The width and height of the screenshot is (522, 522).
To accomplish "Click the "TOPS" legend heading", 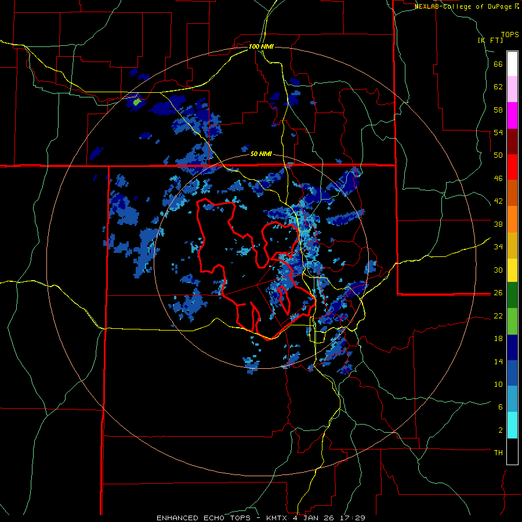I will point(510,34).
